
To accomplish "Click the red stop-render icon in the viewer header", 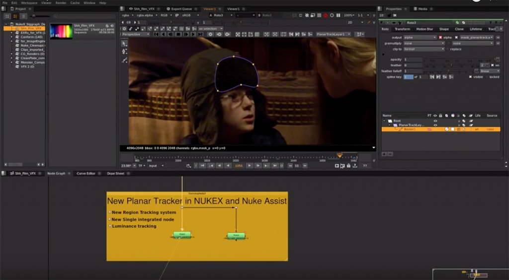I will 326,15.
